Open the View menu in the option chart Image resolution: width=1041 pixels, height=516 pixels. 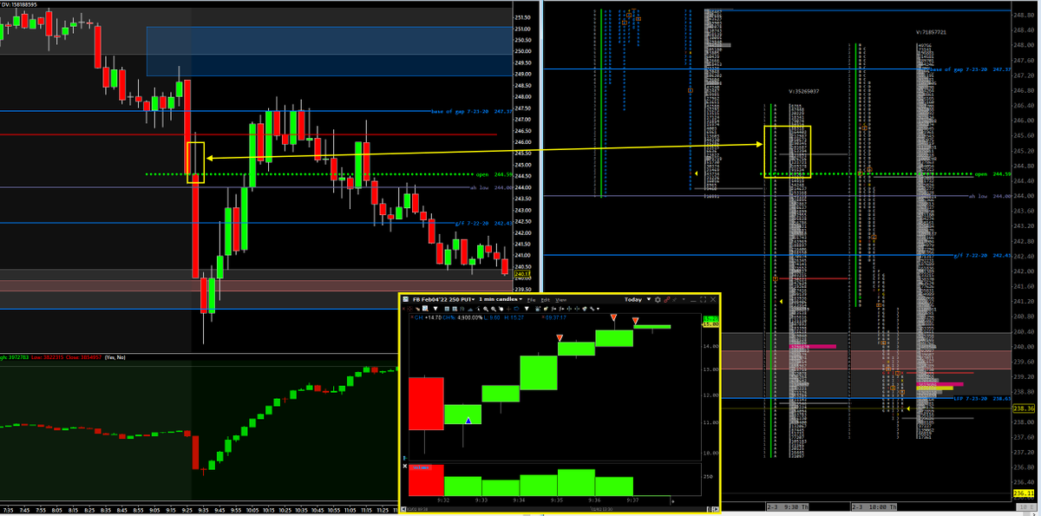click(561, 300)
